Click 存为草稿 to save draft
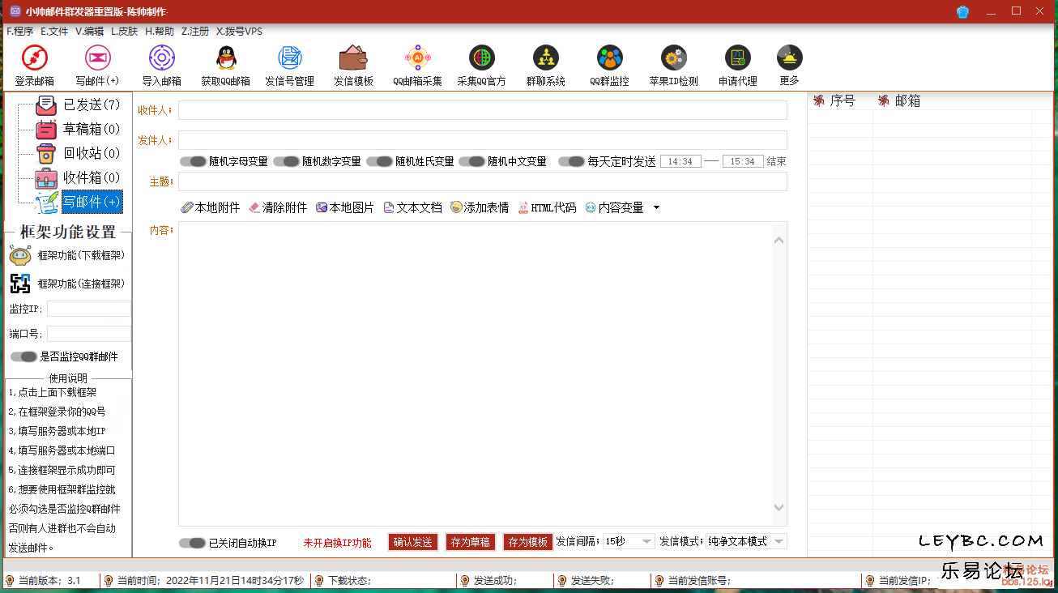1058x593 pixels. pyautogui.click(x=470, y=541)
